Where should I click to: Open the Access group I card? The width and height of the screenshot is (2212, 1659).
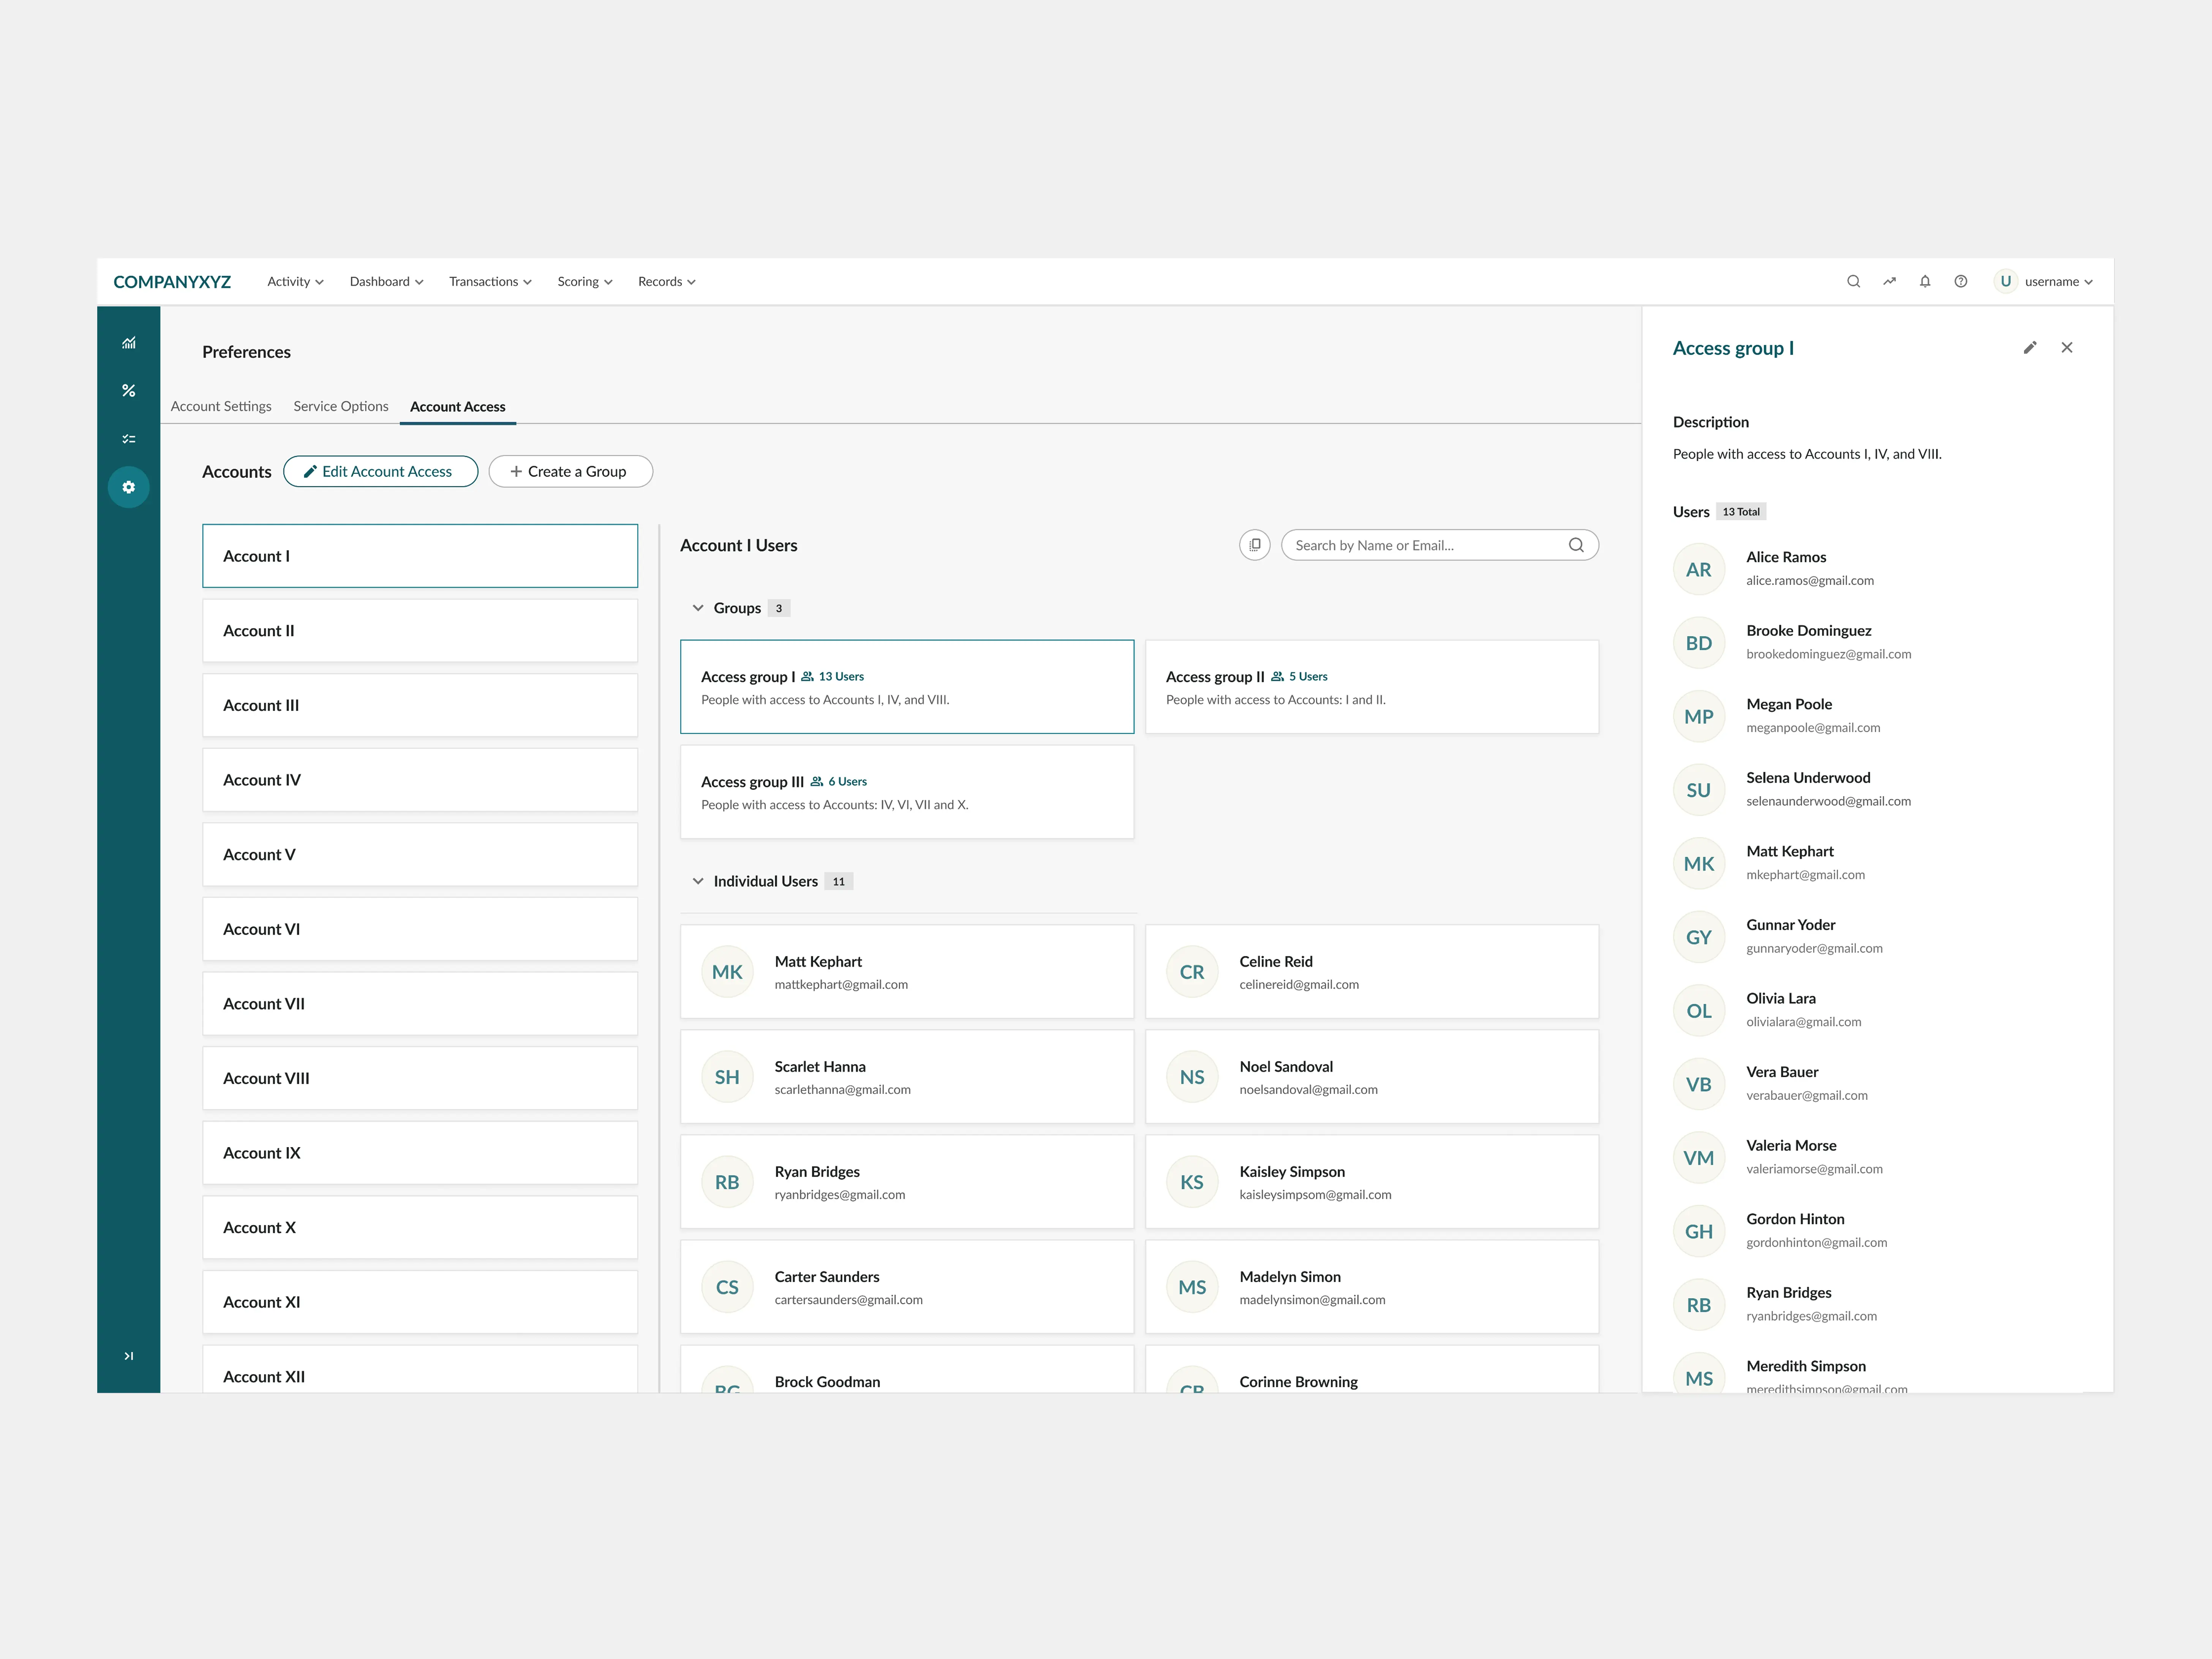coord(907,687)
